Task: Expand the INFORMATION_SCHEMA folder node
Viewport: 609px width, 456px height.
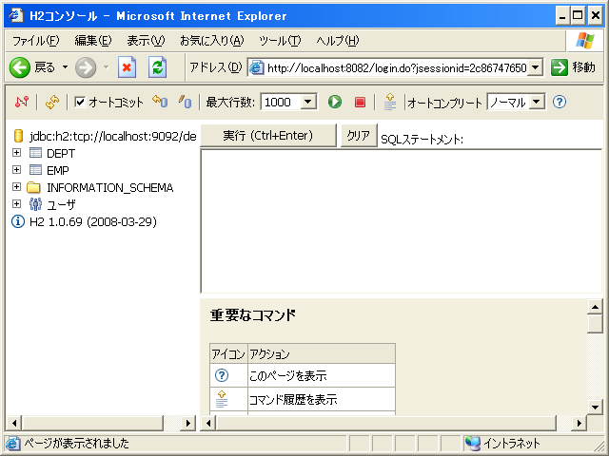Action: click(16, 187)
